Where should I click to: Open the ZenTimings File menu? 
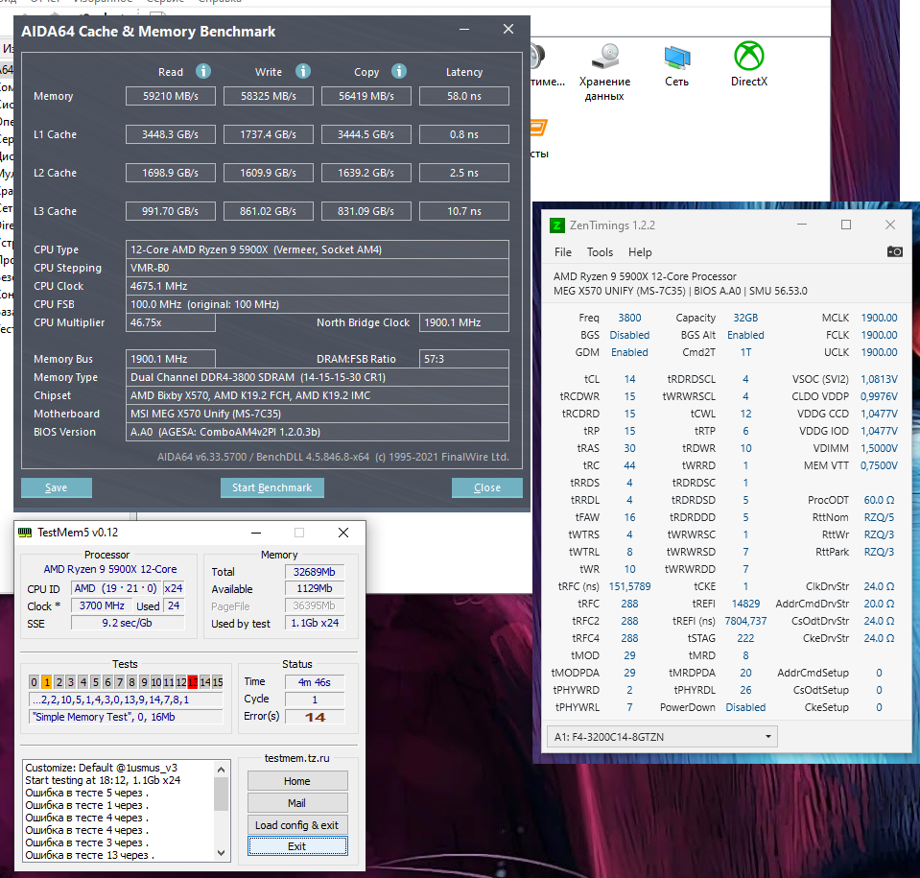563,252
